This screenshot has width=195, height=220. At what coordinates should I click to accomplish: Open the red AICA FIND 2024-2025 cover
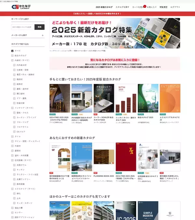126,157
